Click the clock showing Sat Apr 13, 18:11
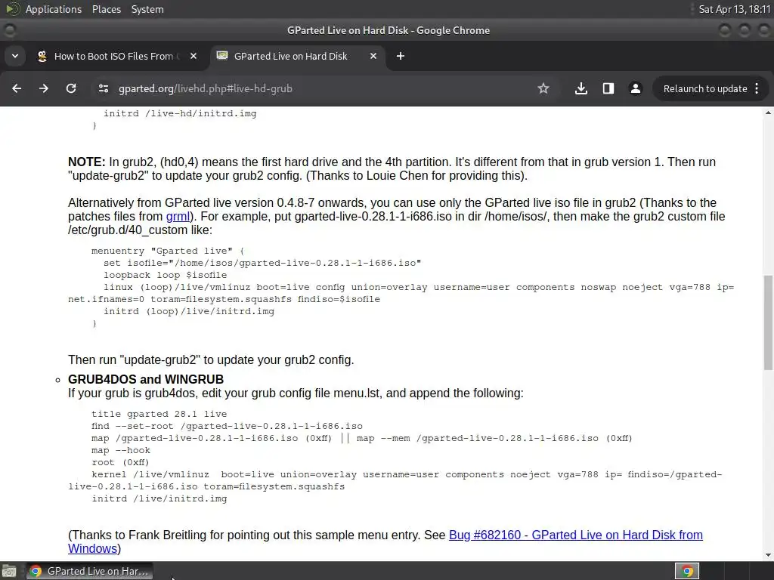Viewport: 774px width, 580px height. pos(735,9)
